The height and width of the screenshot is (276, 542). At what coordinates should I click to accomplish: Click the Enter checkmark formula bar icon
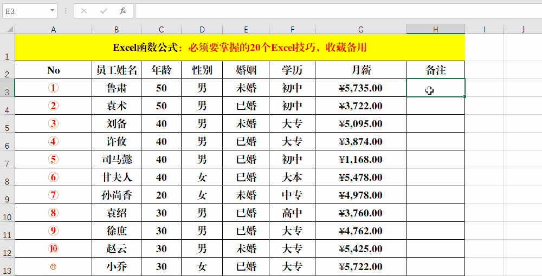coord(104,11)
